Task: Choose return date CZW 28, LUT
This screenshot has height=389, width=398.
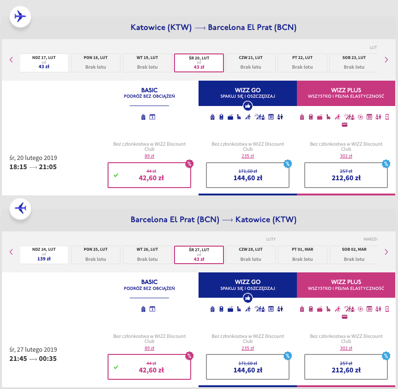Action: point(251,255)
